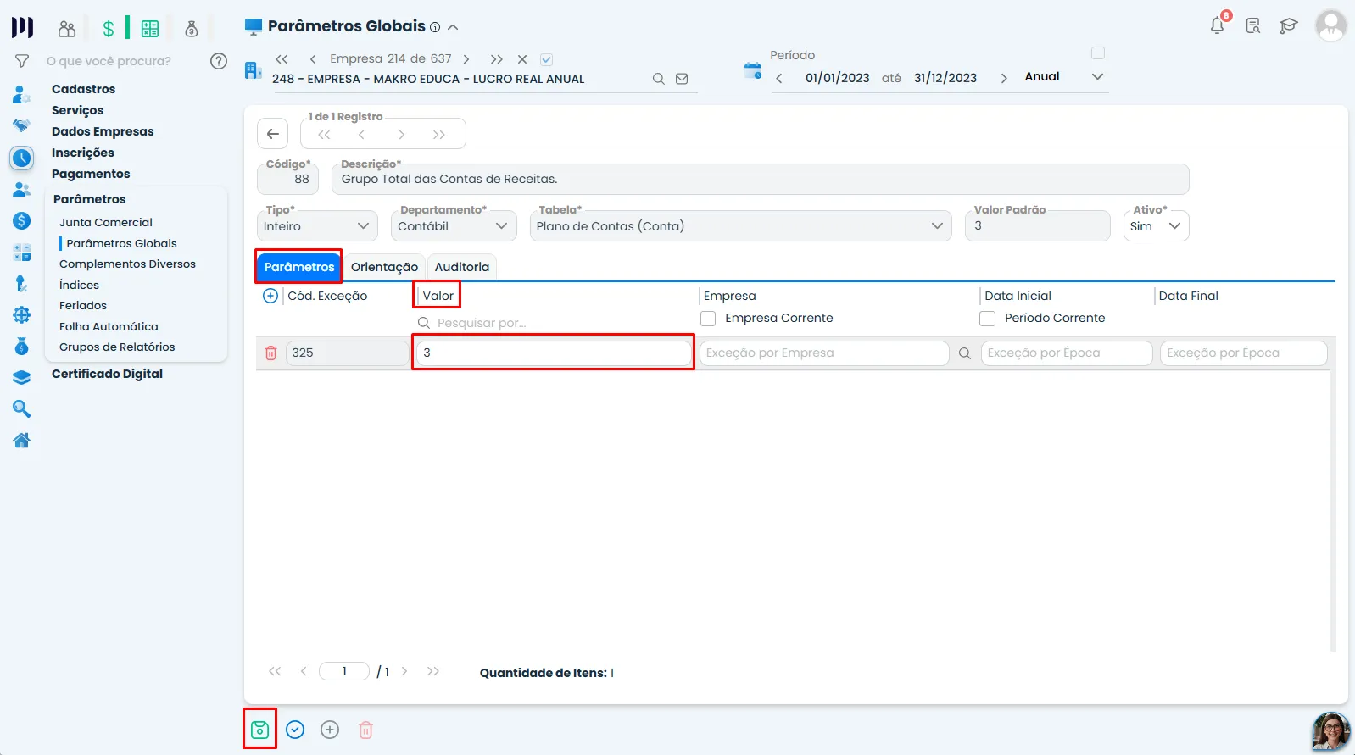Click the home icon in sidebar
1355x755 pixels.
pos(22,440)
